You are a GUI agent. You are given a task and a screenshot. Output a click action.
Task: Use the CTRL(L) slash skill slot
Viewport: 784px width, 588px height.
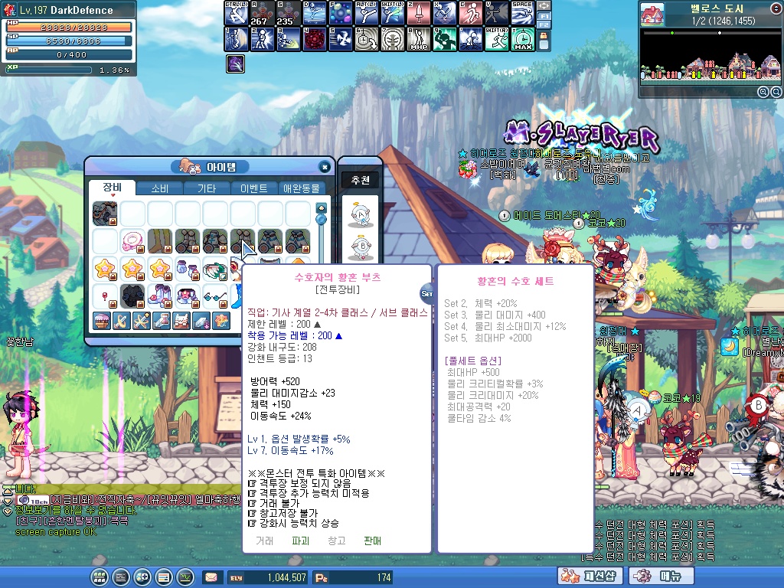click(x=236, y=13)
